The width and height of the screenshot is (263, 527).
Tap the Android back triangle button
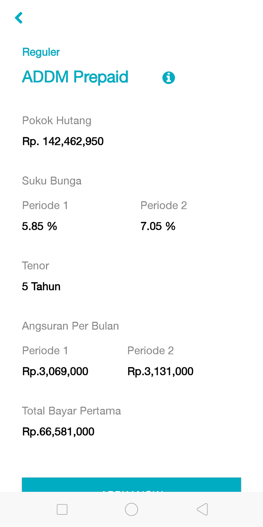click(202, 509)
